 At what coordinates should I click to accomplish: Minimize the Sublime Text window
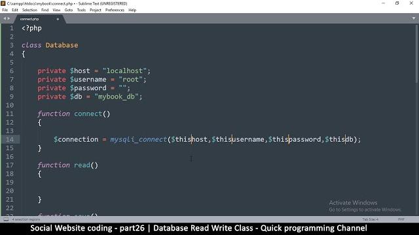[384, 3]
